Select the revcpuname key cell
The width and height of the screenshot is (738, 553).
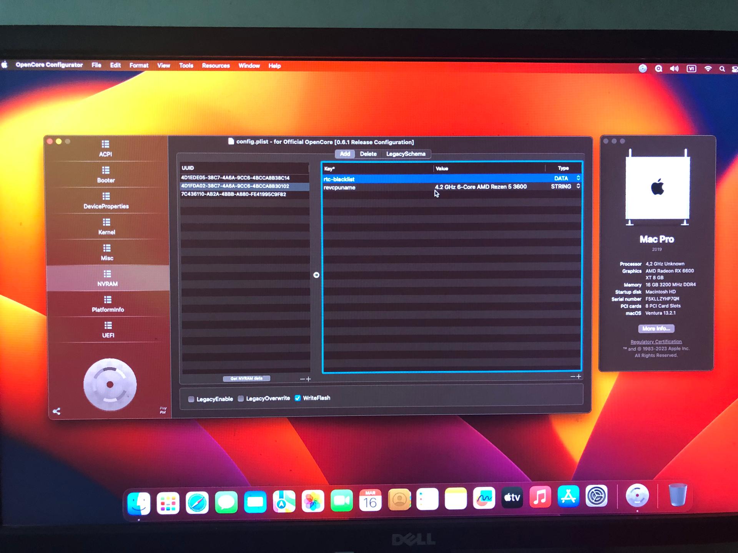[x=339, y=187]
